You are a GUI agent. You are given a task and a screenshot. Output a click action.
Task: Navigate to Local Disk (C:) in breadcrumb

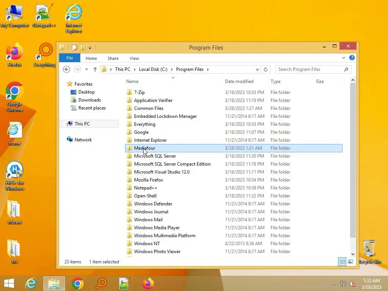153,69
